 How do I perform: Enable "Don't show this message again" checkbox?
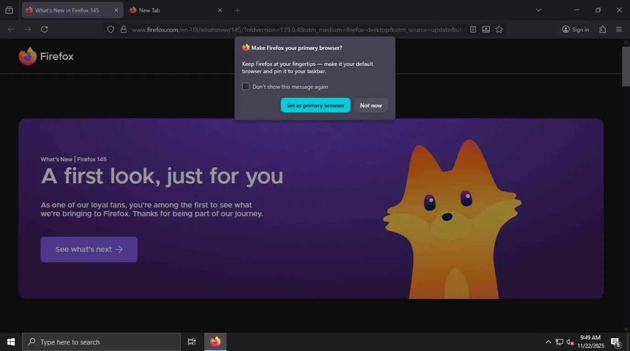[246, 86]
